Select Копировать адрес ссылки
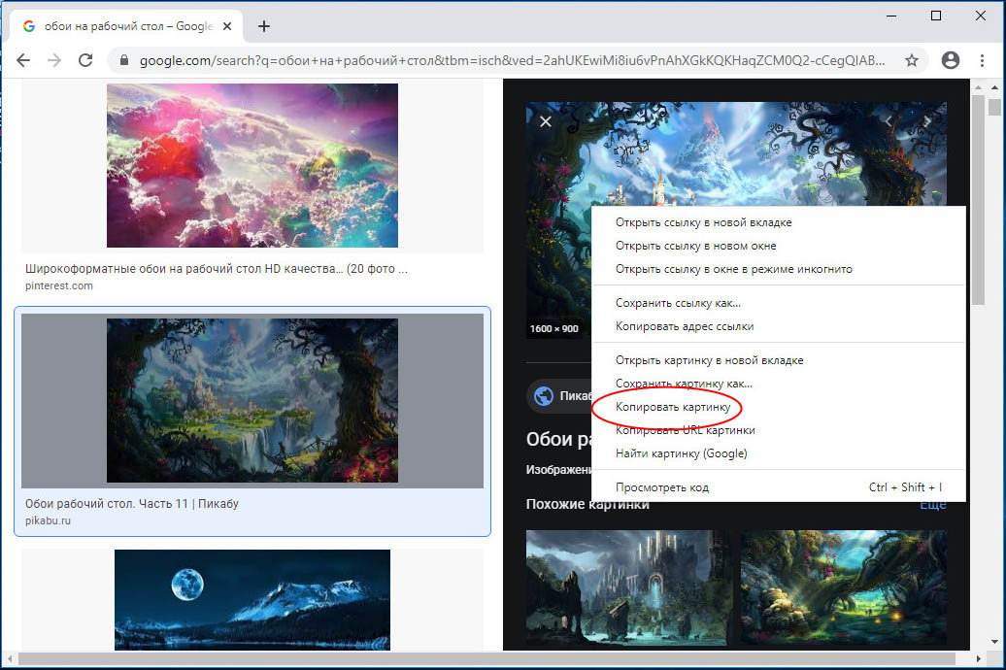 coord(684,326)
